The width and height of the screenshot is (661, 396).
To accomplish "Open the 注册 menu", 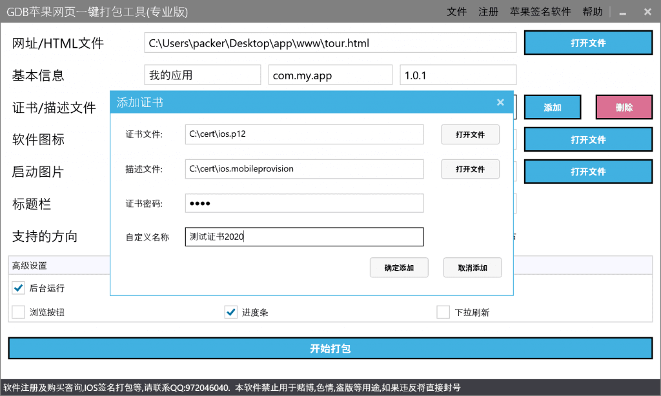I will pos(488,12).
